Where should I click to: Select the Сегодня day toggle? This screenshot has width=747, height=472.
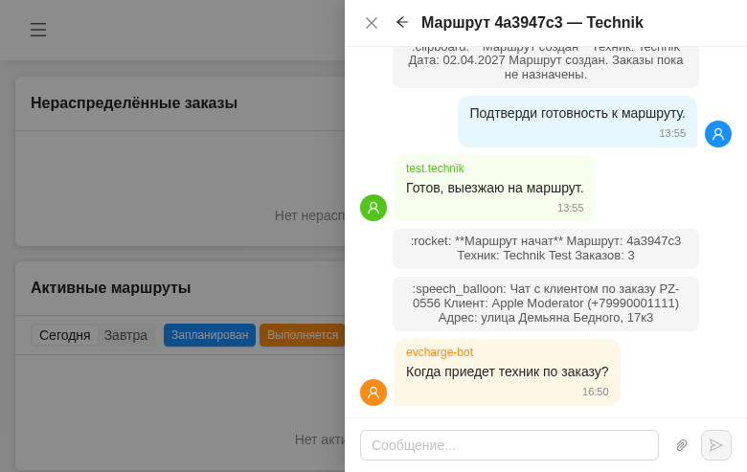pos(64,335)
